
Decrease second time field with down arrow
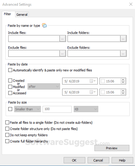tap(123, 93)
